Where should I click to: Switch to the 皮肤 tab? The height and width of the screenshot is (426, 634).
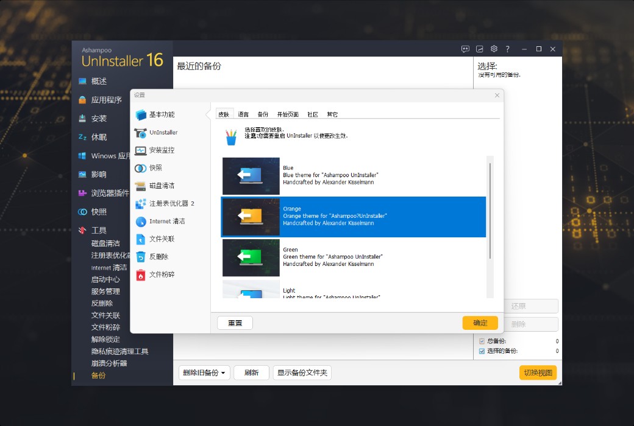pyautogui.click(x=224, y=114)
